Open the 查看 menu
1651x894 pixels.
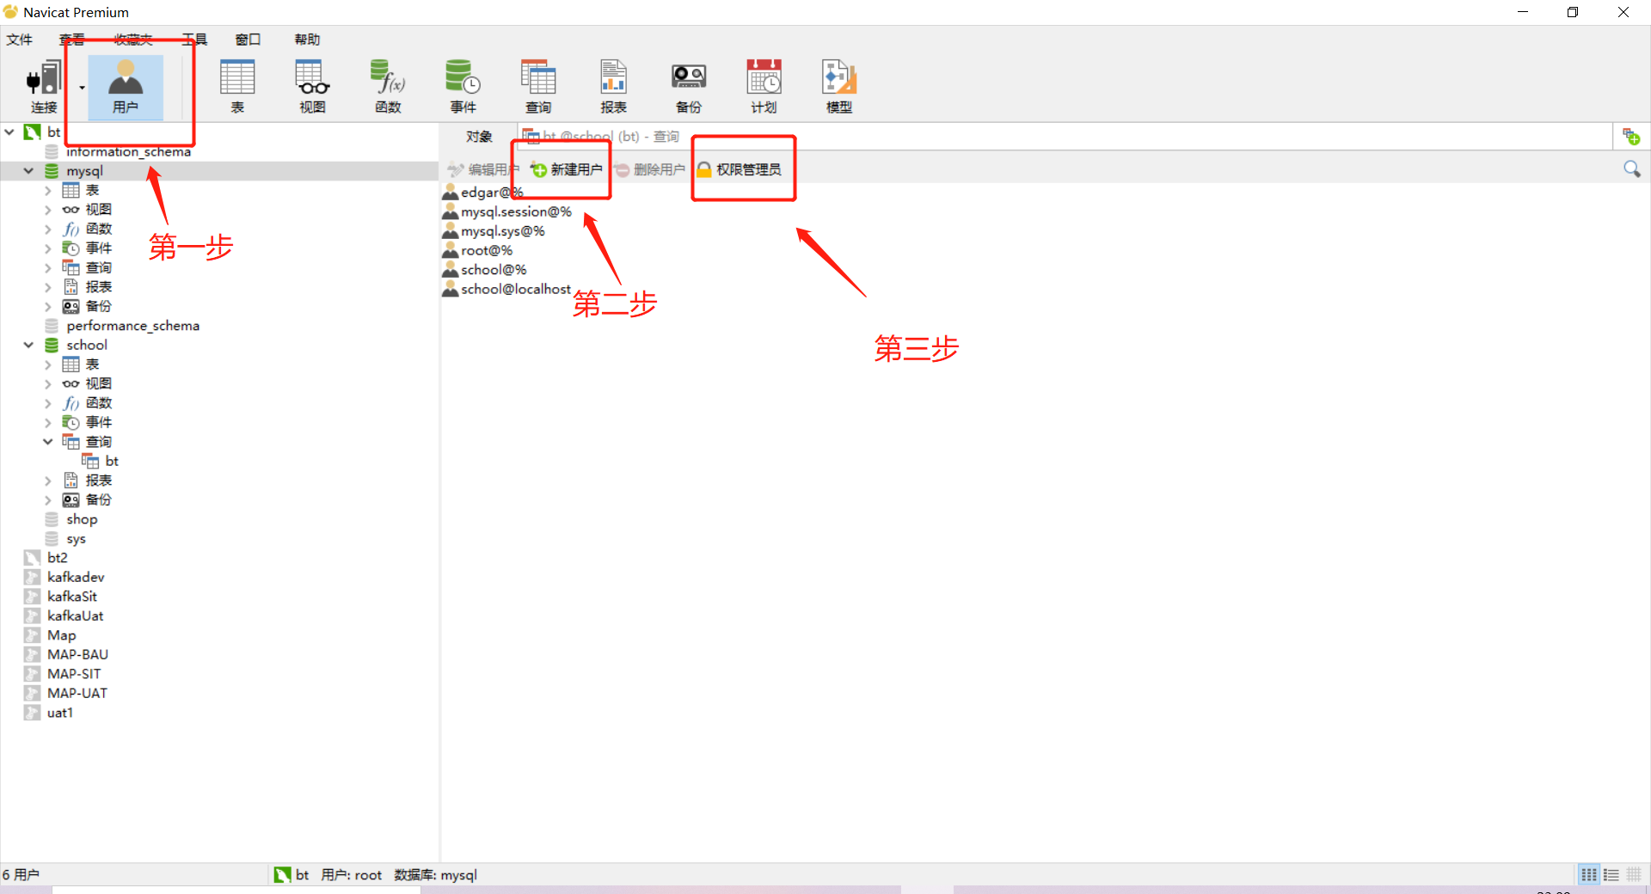click(x=72, y=40)
